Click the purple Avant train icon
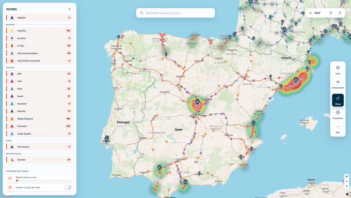The image size is (351, 198). tap(12, 96)
